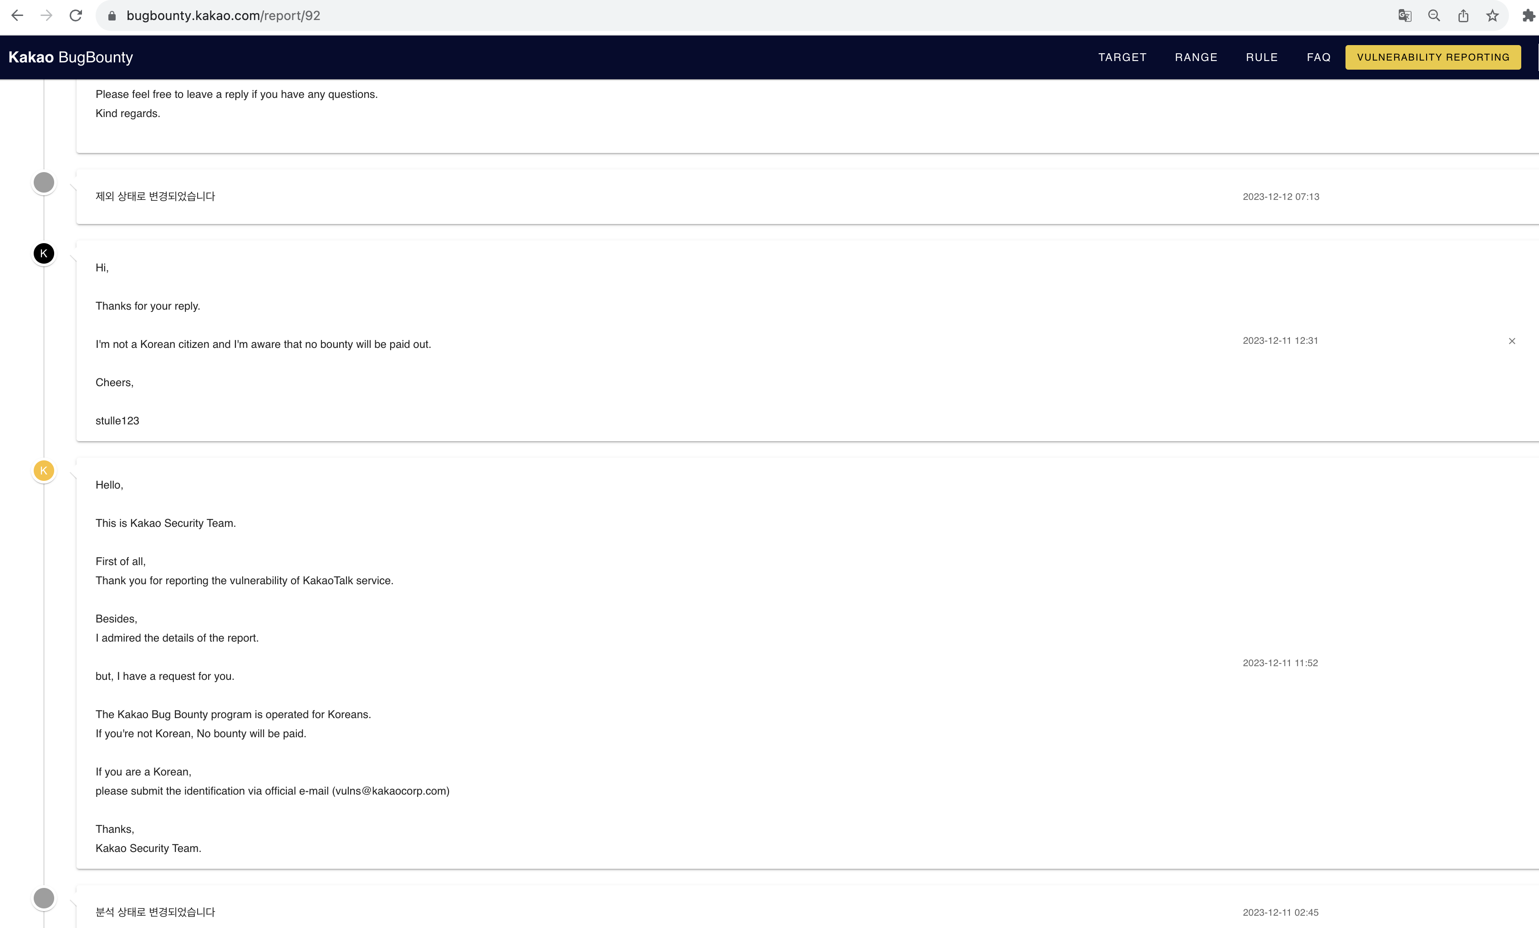Viewport: 1539px width, 928px height.
Task: Click the text 분석 상태로 변경되었습니다
Action: click(x=155, y=912)
